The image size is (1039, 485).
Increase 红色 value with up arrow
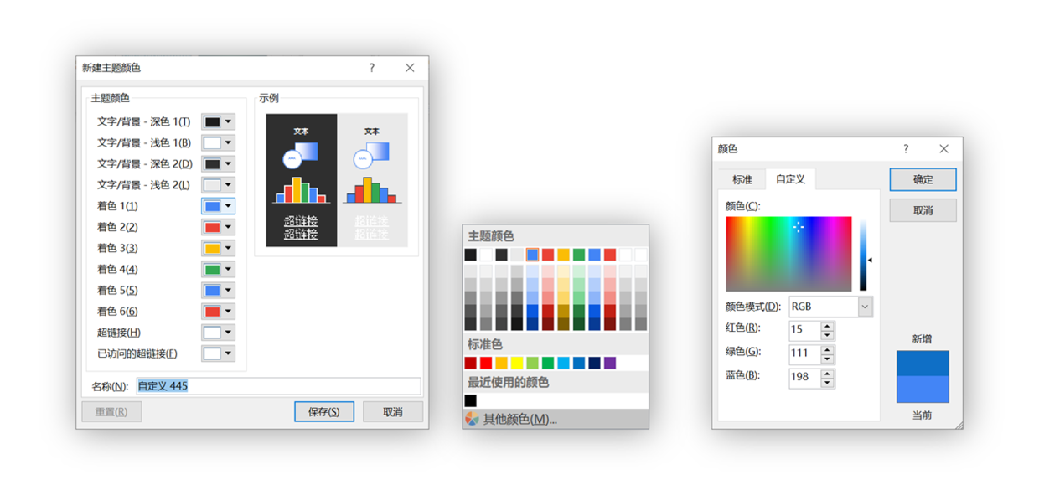[828, 326]
